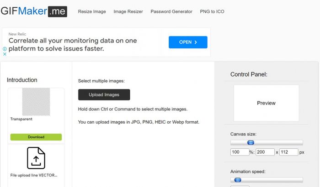Click the GIFMaker.me logo
Viewport: 320px width, 187px height.
(x=34, y=11)
